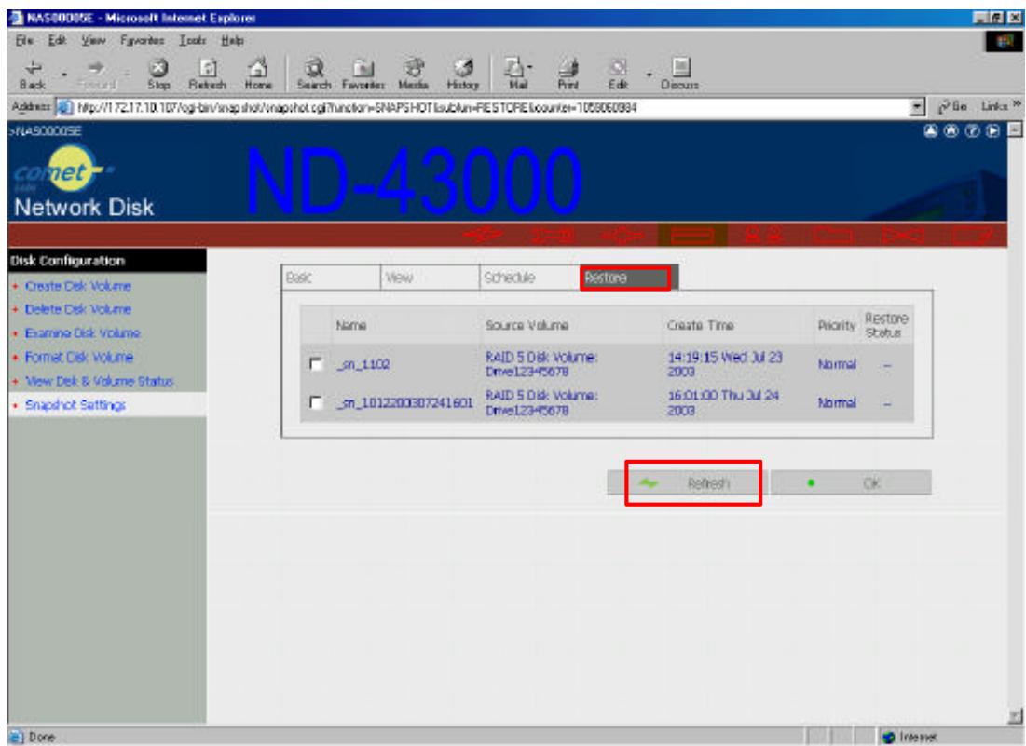
Task: Click the highlighted disk icon in red bar
Action: pos(691,235)
